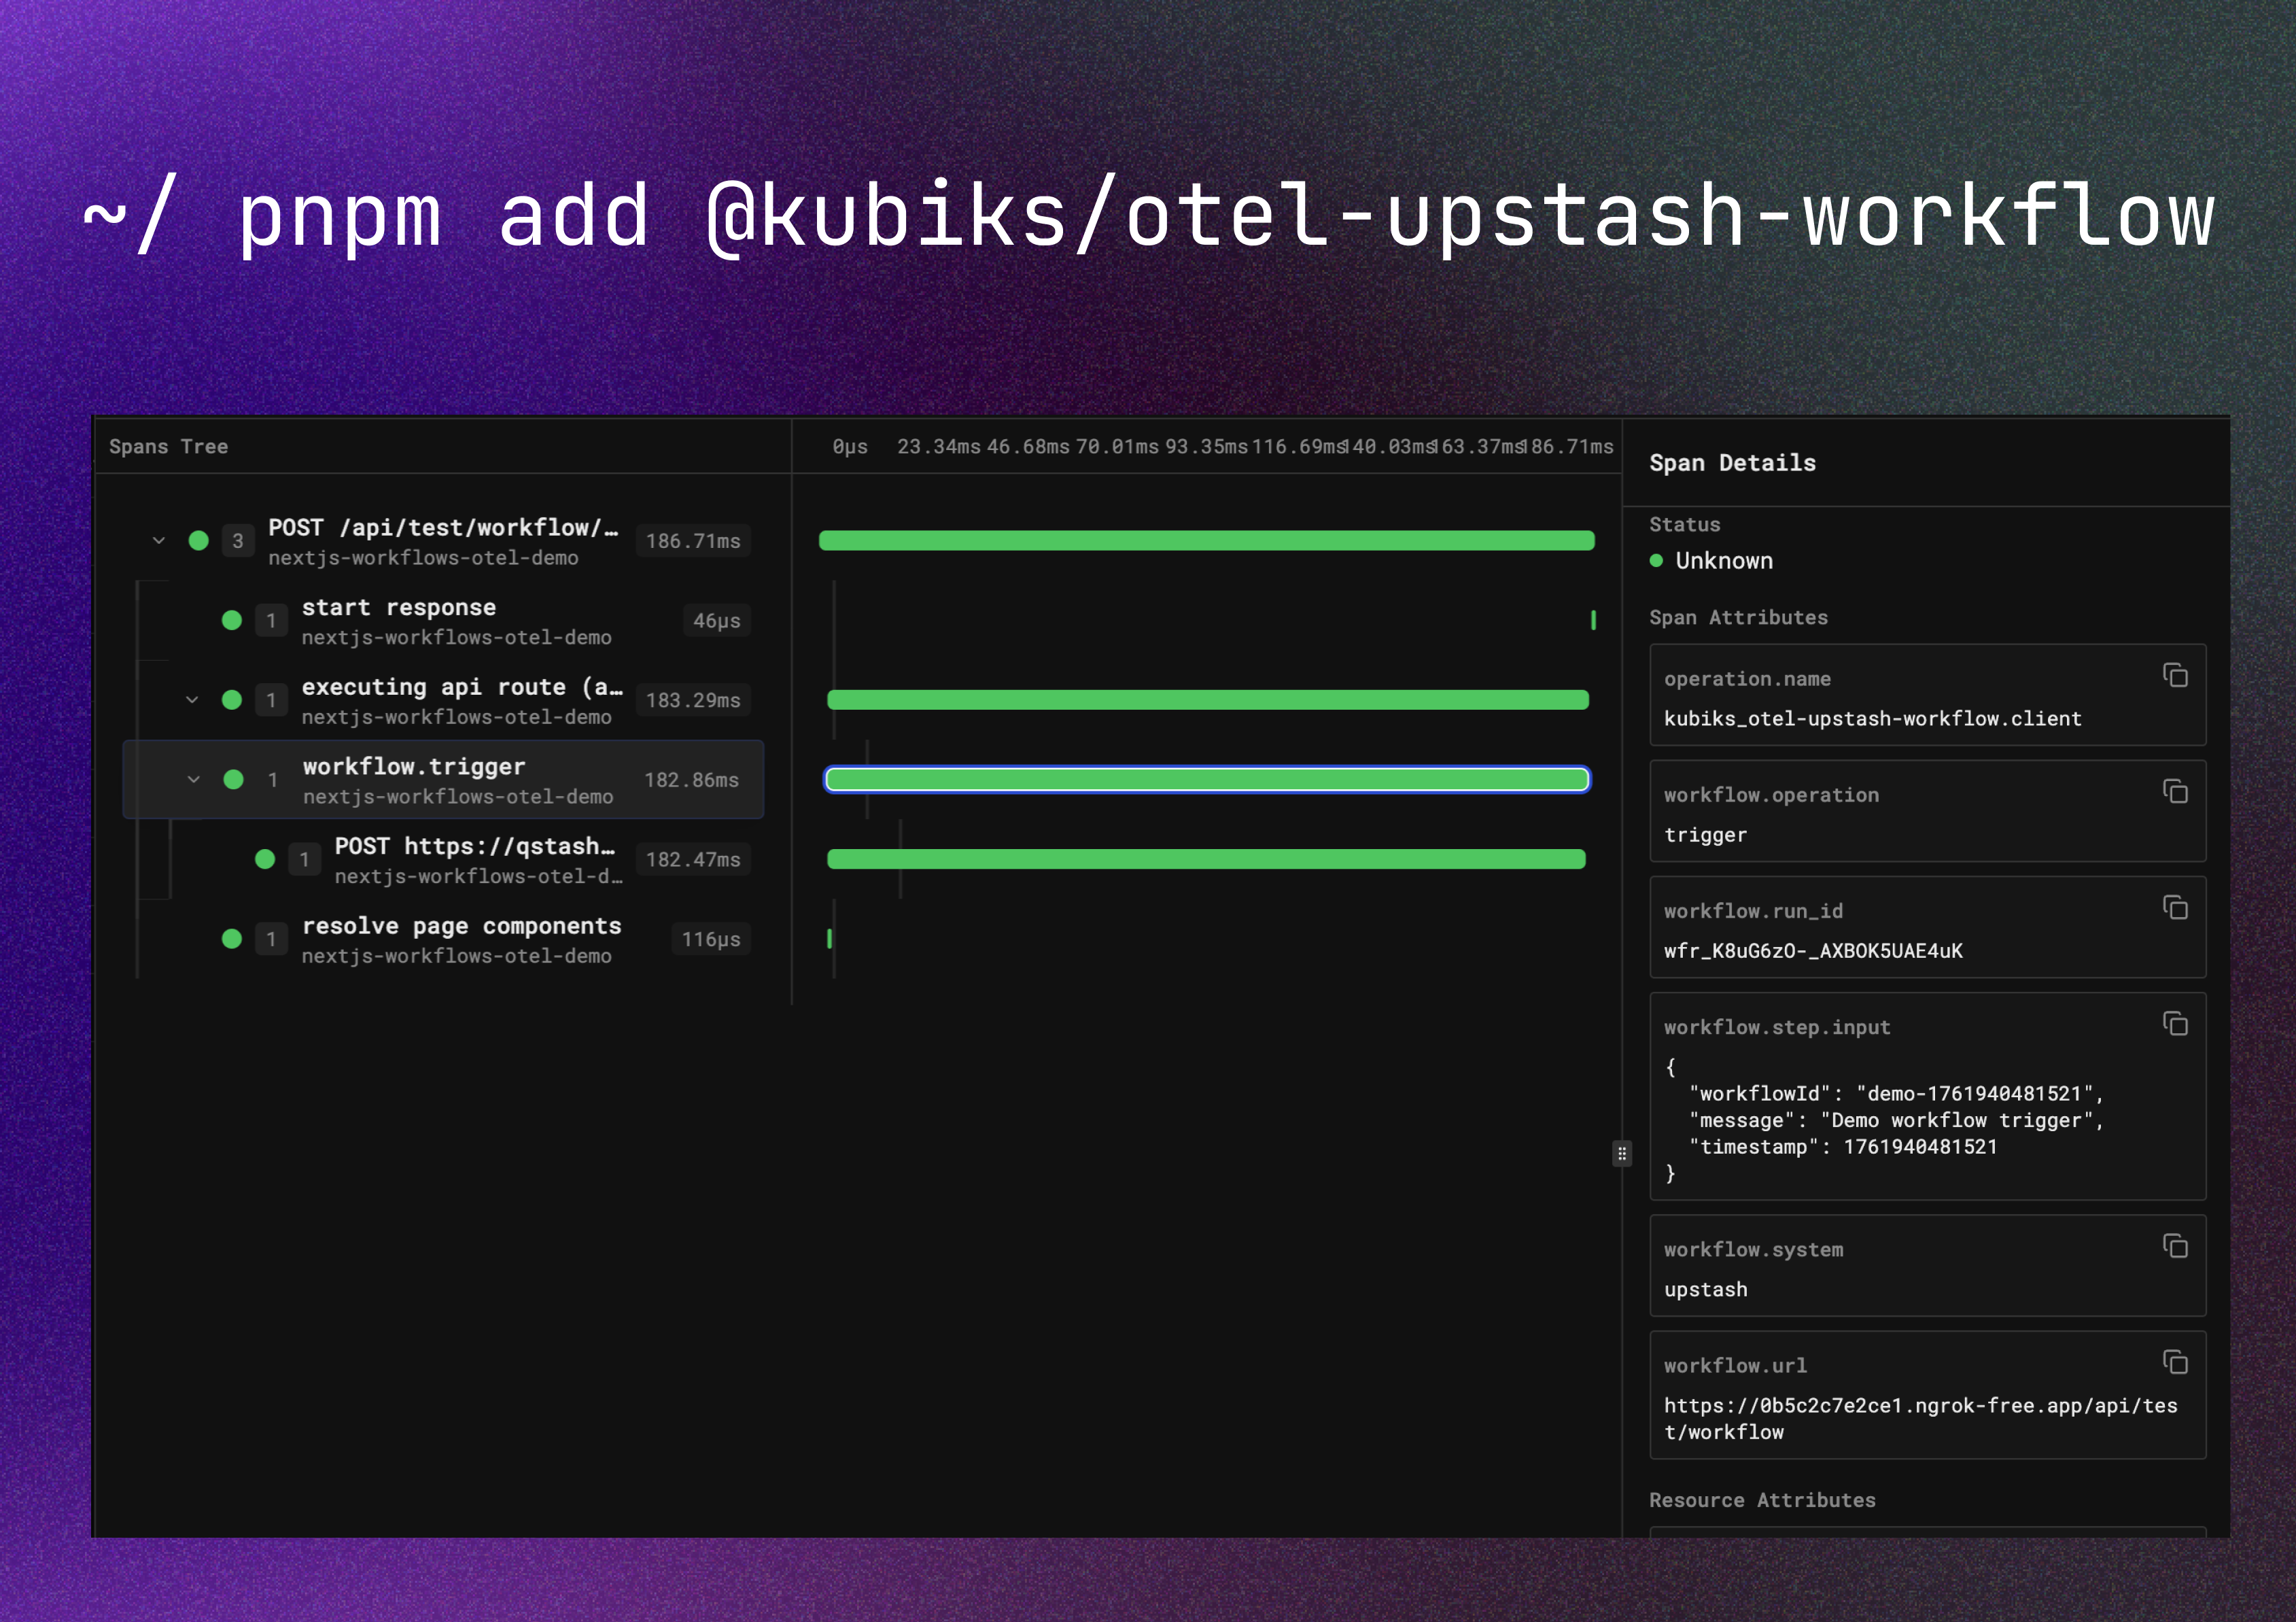Copy the workflow.run_id attribute value
2296x1622 pixels.
[2176, 908]
